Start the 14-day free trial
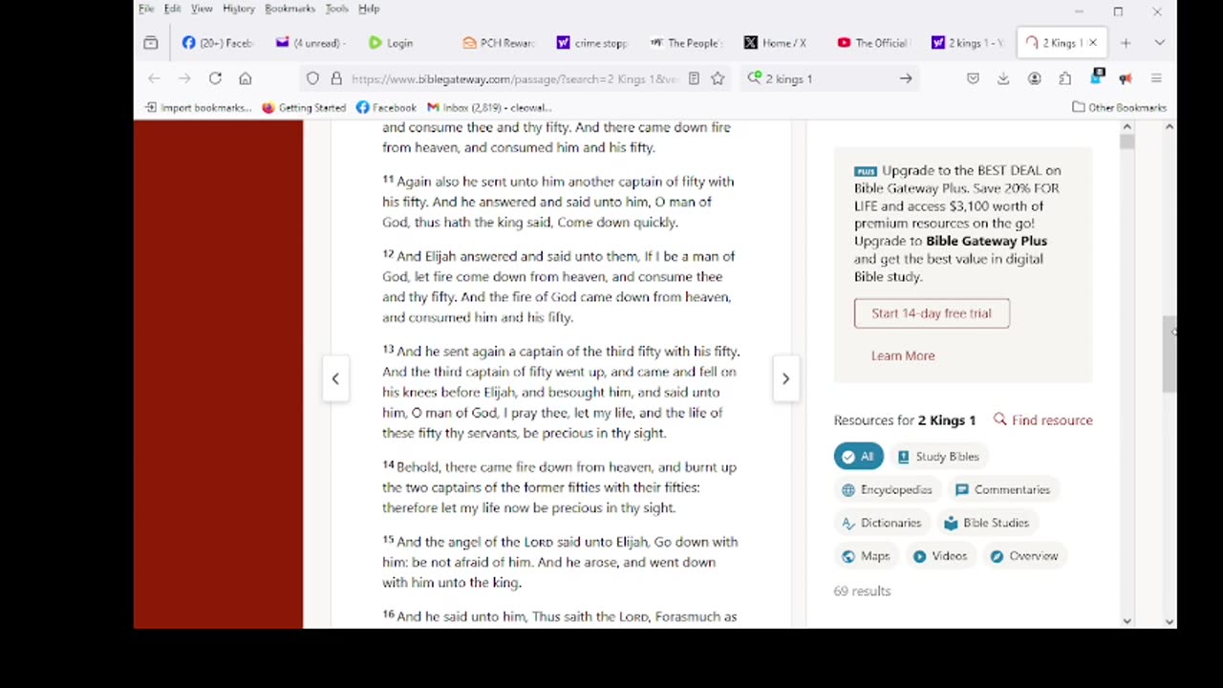Viewport: 1223px width, 688px height. [932, 313]
